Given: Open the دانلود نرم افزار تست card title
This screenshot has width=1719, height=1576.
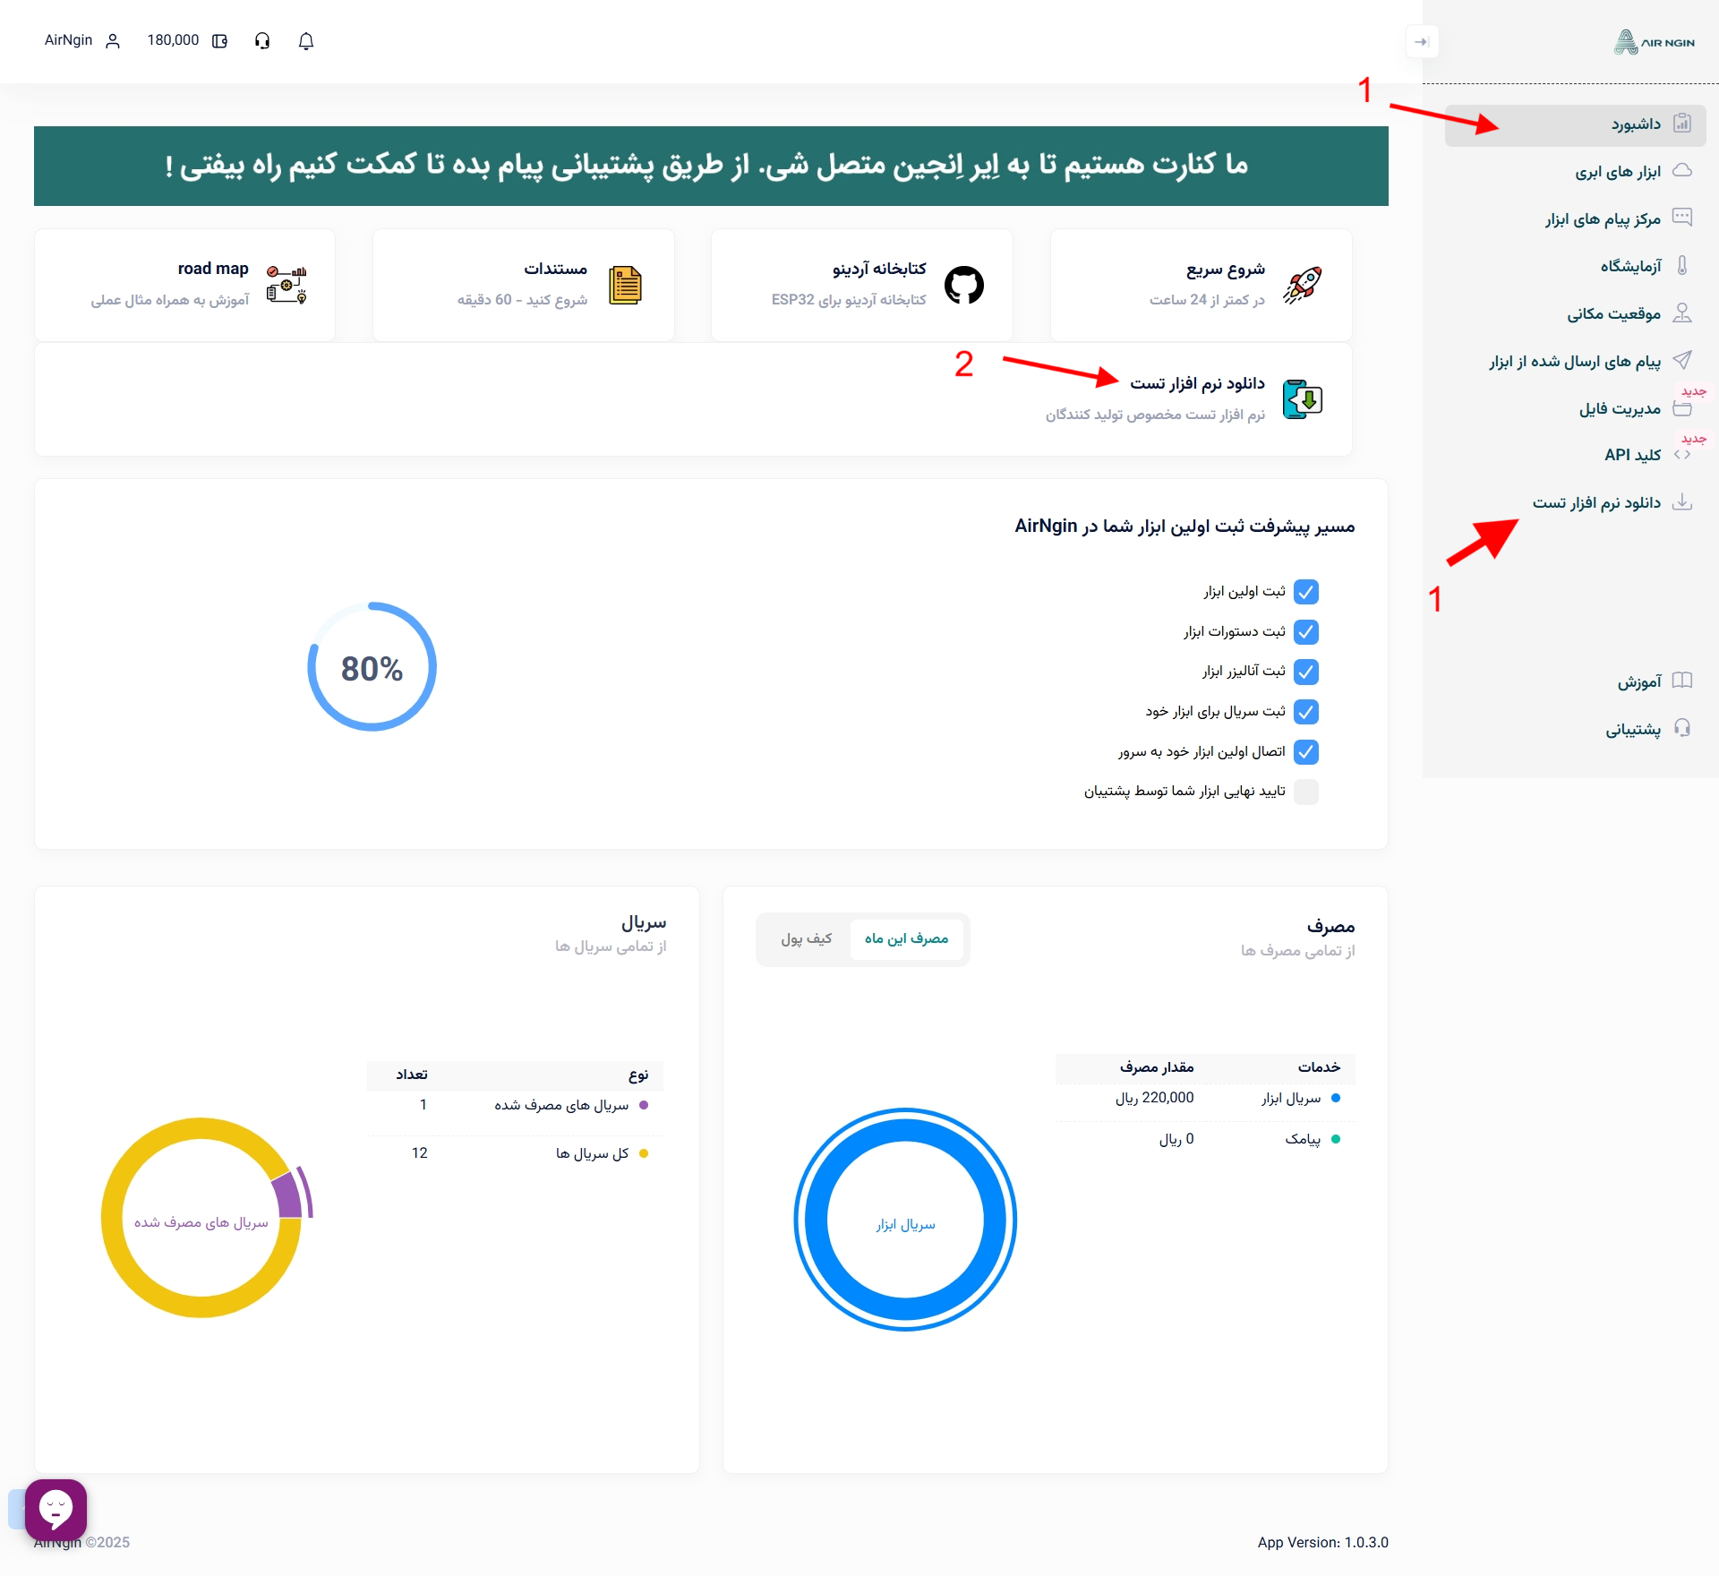Looking at the screenshot, I should [1198, 384].
